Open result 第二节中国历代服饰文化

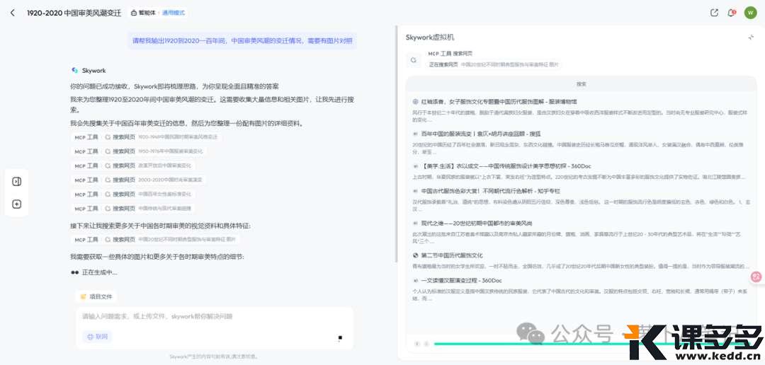point(452,255)
